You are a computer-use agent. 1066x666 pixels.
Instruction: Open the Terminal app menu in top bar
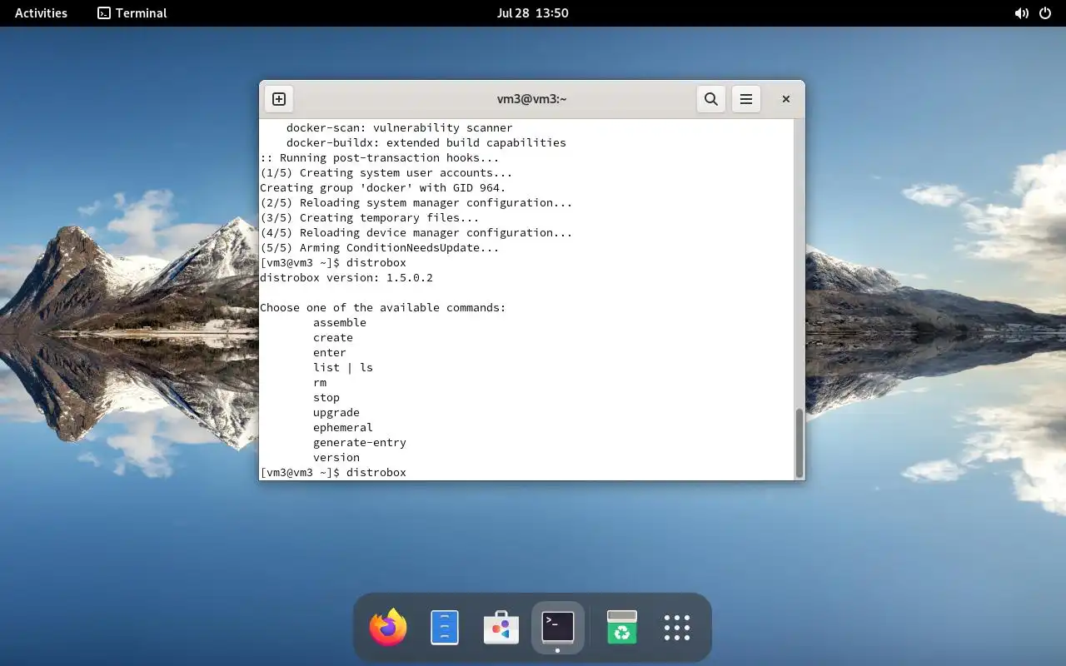132,13
